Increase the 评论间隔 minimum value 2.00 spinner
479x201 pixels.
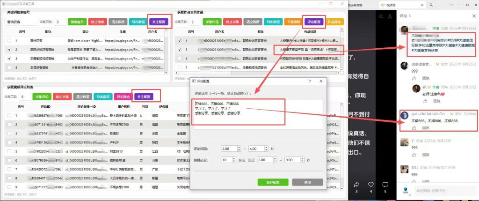coord(239,147)
